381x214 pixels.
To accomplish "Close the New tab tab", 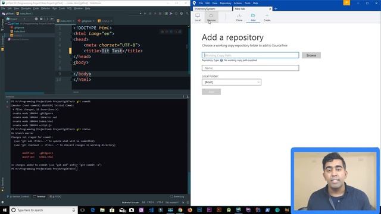I will (270, 9).
